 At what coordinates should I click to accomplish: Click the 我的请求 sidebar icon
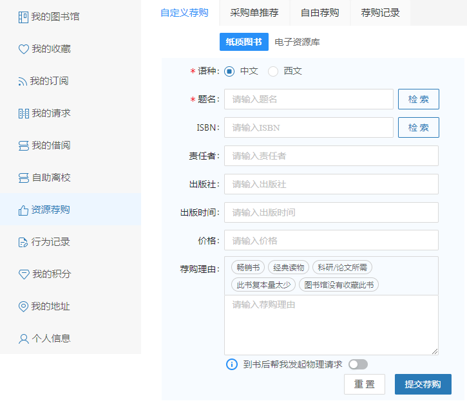tap(24, 113)
